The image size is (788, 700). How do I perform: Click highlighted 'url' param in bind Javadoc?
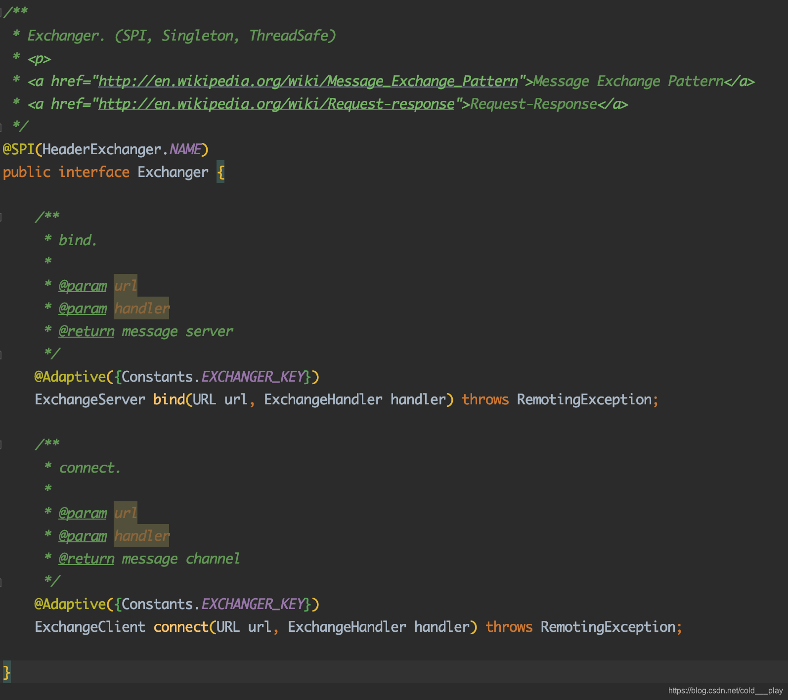(x=126, y=286)
